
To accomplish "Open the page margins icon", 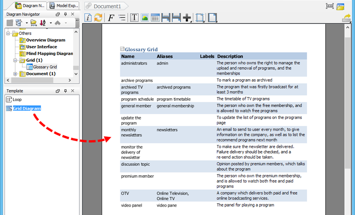I will click(x=200, y=18).
